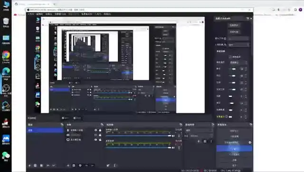Mute the first mixer channel with its speaker icon

[x=173, y=136]
